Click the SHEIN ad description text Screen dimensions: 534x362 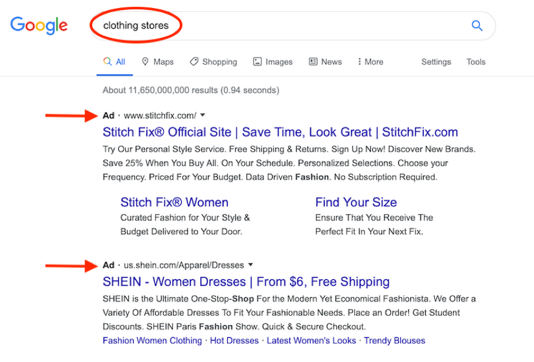click(x=289, y=313)
